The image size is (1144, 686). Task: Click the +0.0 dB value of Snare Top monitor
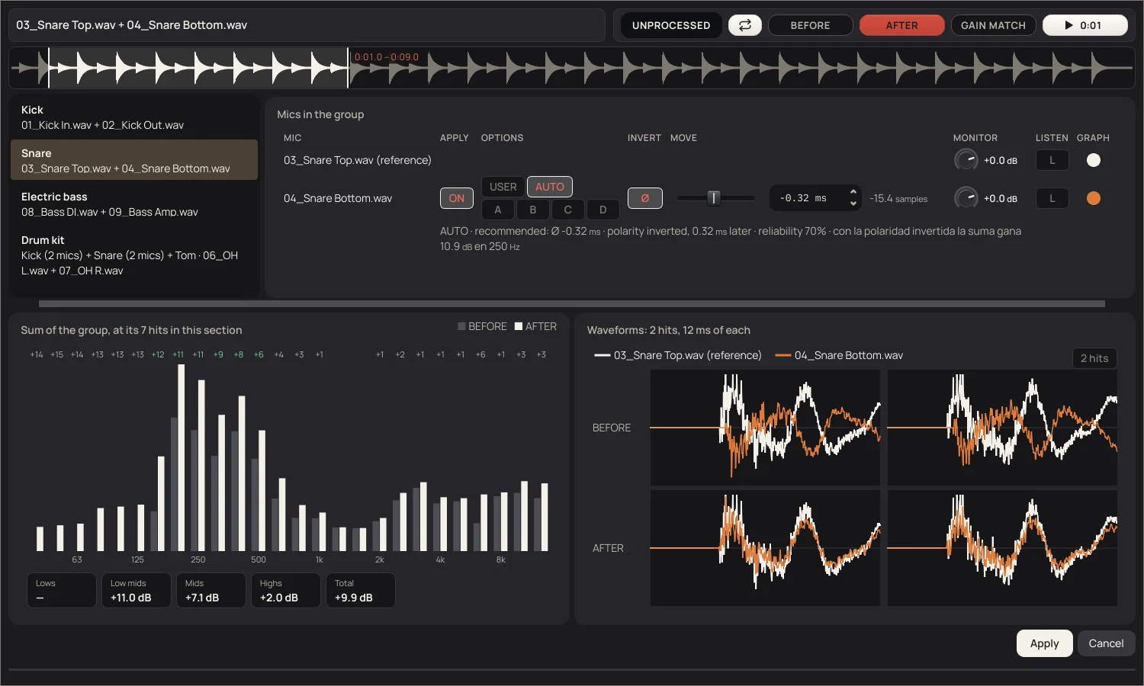click(1001, 160)
